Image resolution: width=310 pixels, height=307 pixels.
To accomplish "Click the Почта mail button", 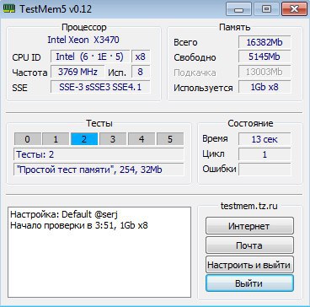I will 249,245.
